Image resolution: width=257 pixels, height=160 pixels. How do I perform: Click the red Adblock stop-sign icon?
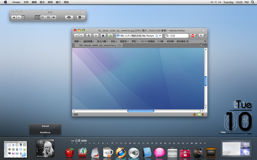tap(193, 36)
